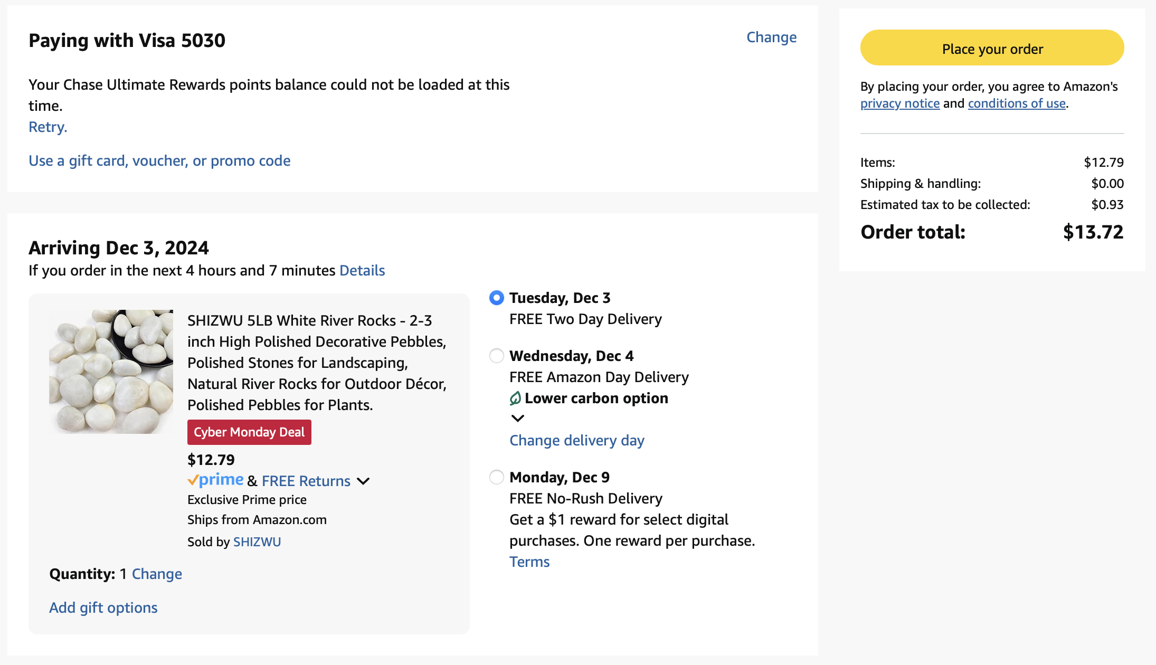Image resolution: width=1156 pixels, height=665 pixels.
Task: Visit the SHIZWU seller page
Action: click(257, 542)
